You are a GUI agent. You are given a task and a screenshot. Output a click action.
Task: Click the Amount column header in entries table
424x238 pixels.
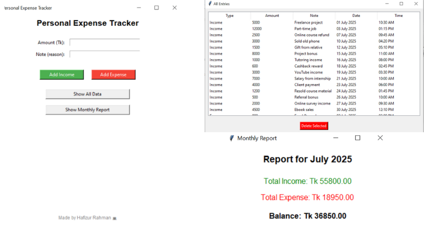pos(272,16)
